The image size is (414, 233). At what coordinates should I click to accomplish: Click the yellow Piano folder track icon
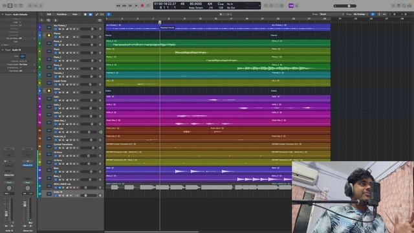coord(49,35)
